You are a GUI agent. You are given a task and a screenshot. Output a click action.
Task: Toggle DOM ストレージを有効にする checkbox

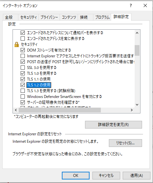tap(23, 50)
